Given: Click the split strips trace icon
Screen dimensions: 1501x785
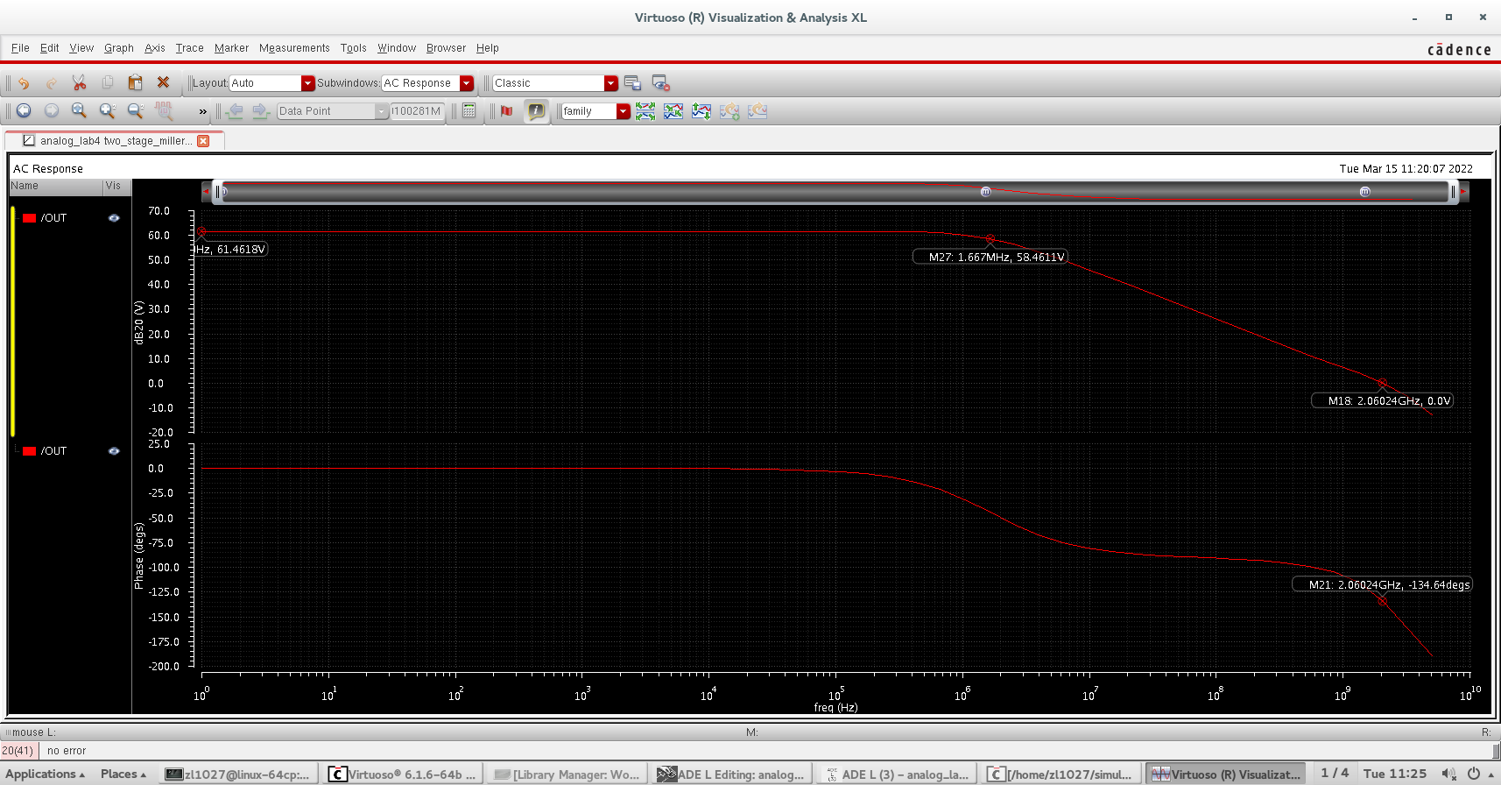Looking at the screenshot, I should 645,111.
